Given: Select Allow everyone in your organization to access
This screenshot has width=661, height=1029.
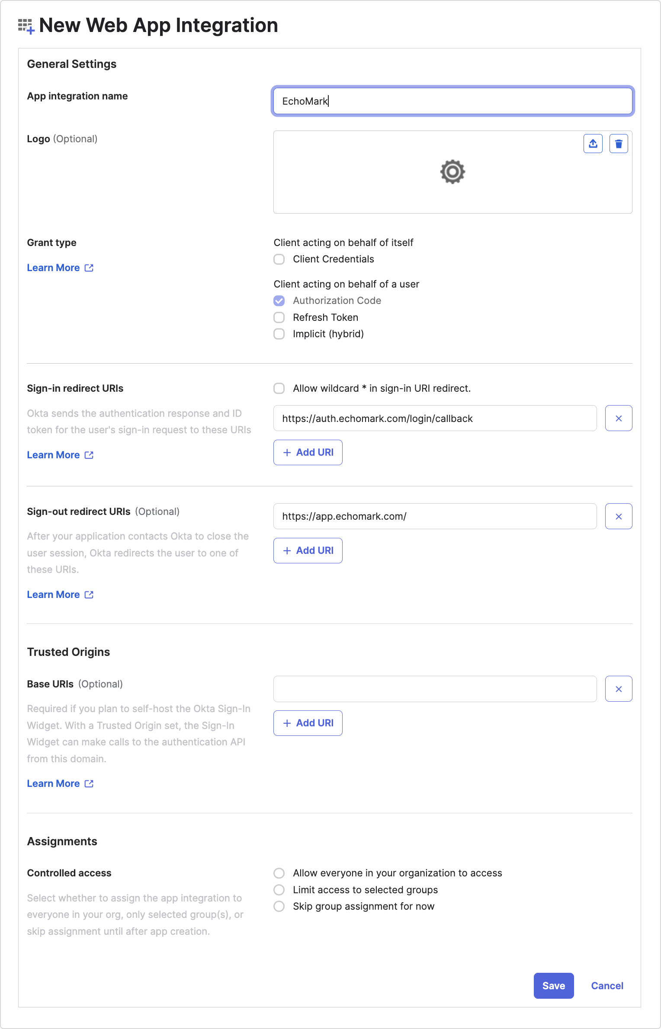Looking at the screenshot, I should tap(279, 873).
